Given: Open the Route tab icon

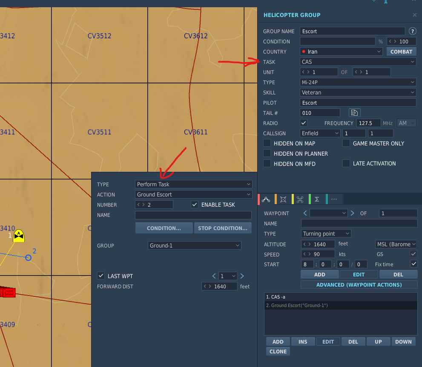Looking at the screenshot, I should click(266, 199).
